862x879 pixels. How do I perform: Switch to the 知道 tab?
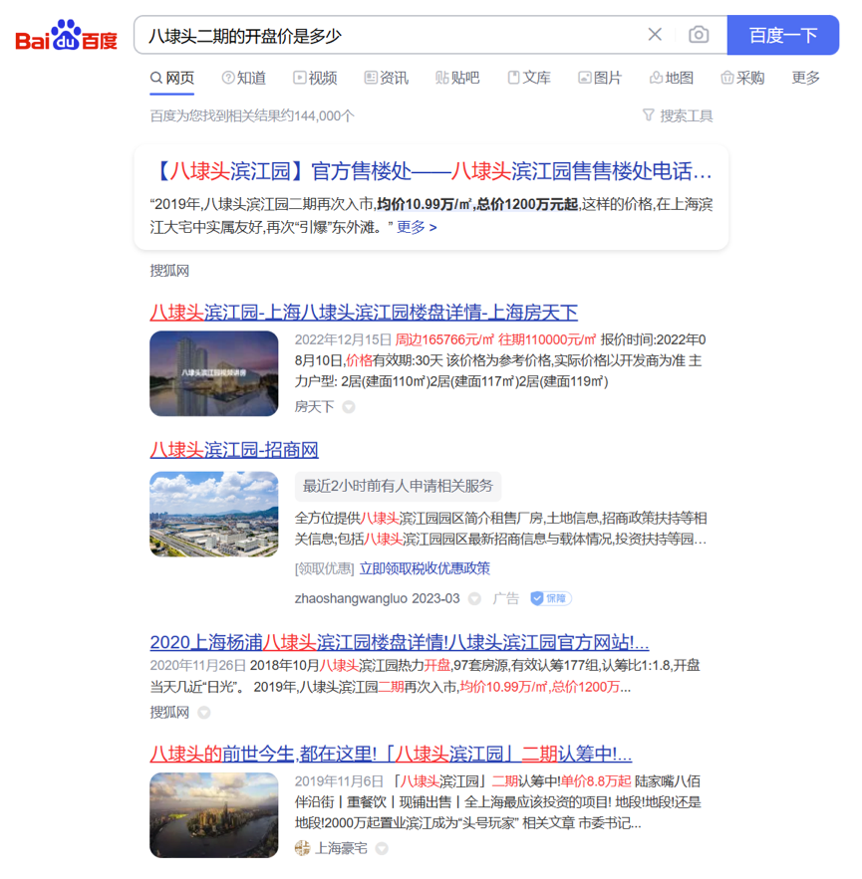pyautogui.click(x=243, y=78)
